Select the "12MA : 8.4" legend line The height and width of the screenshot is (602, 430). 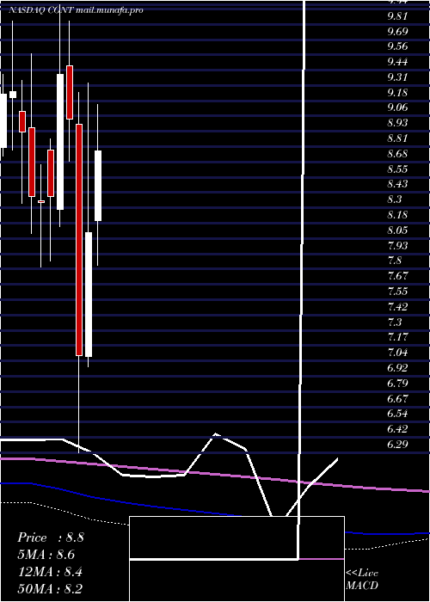[x=50, y=572]
